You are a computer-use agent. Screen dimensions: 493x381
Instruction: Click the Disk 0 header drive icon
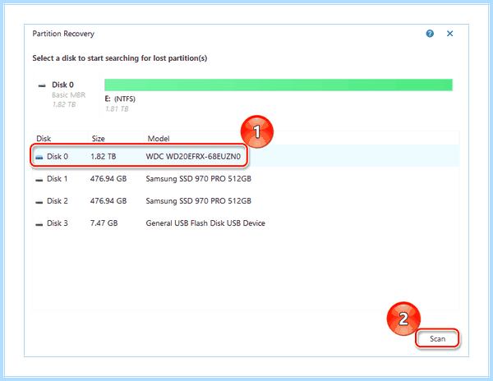click(x=42, y=85)
